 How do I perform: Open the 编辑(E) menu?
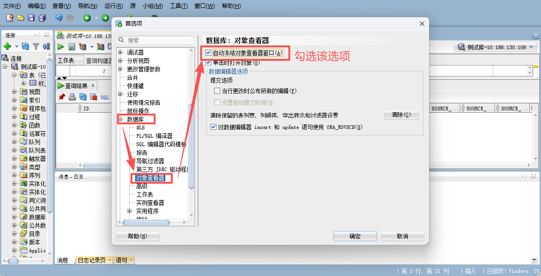(x=37, y=6)
